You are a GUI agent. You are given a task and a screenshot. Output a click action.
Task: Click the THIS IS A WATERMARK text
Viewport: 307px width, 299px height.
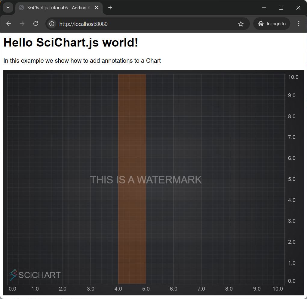tap(146, 180)
